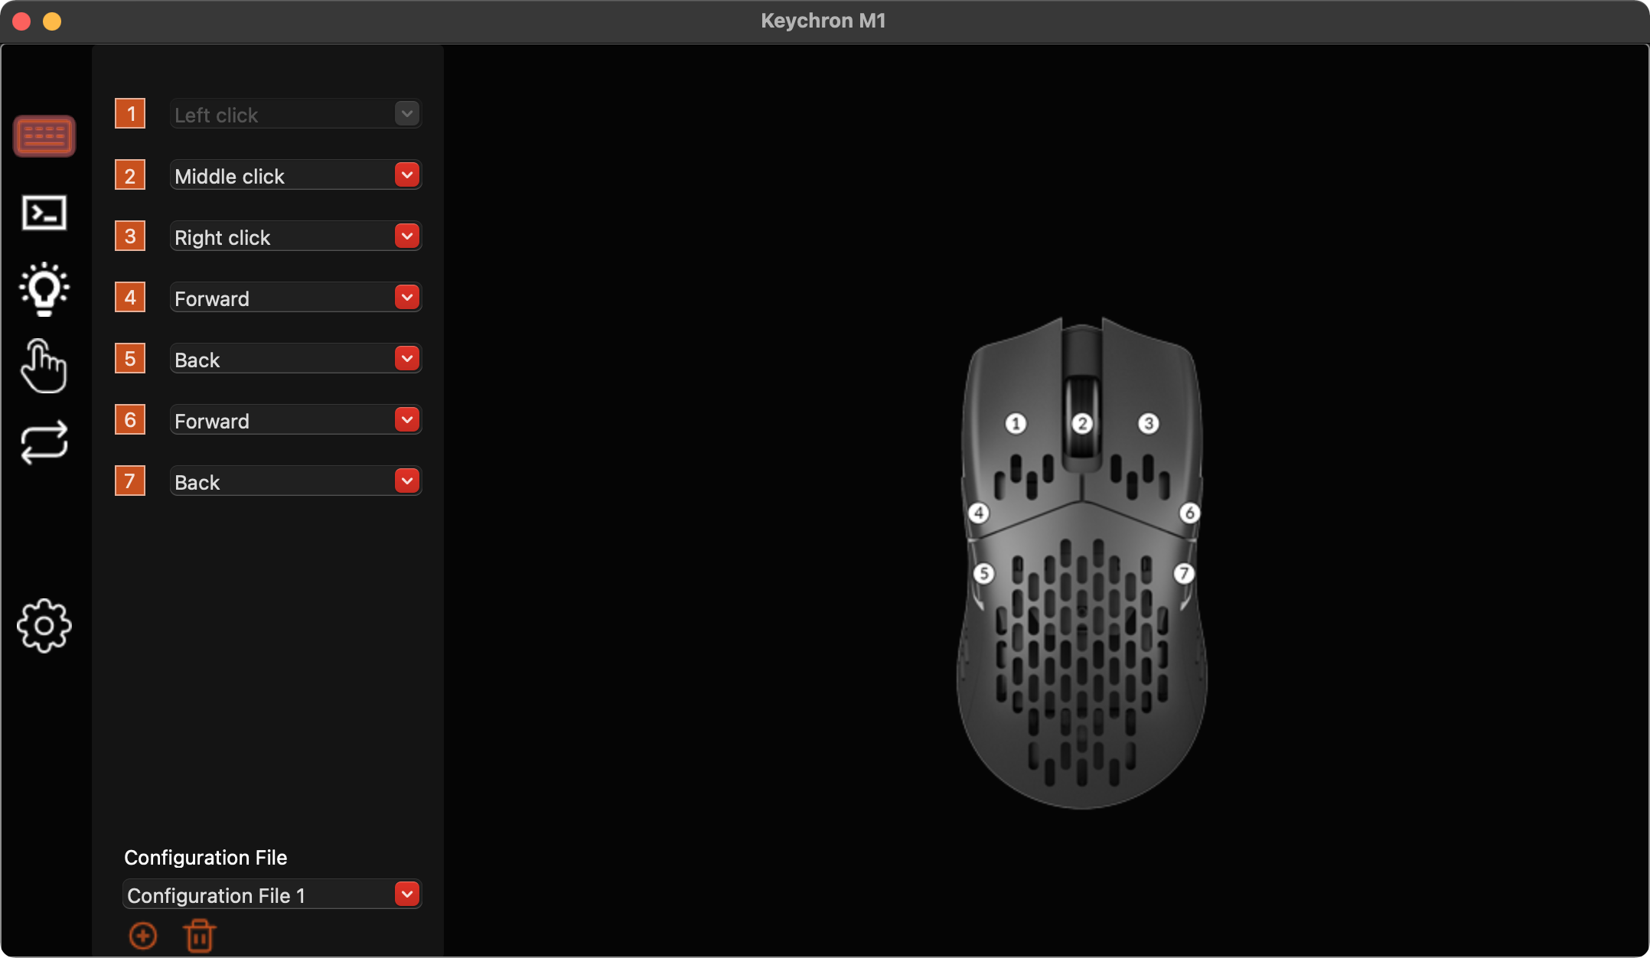Click button marker 3 on mouse image

[1148, 423]
